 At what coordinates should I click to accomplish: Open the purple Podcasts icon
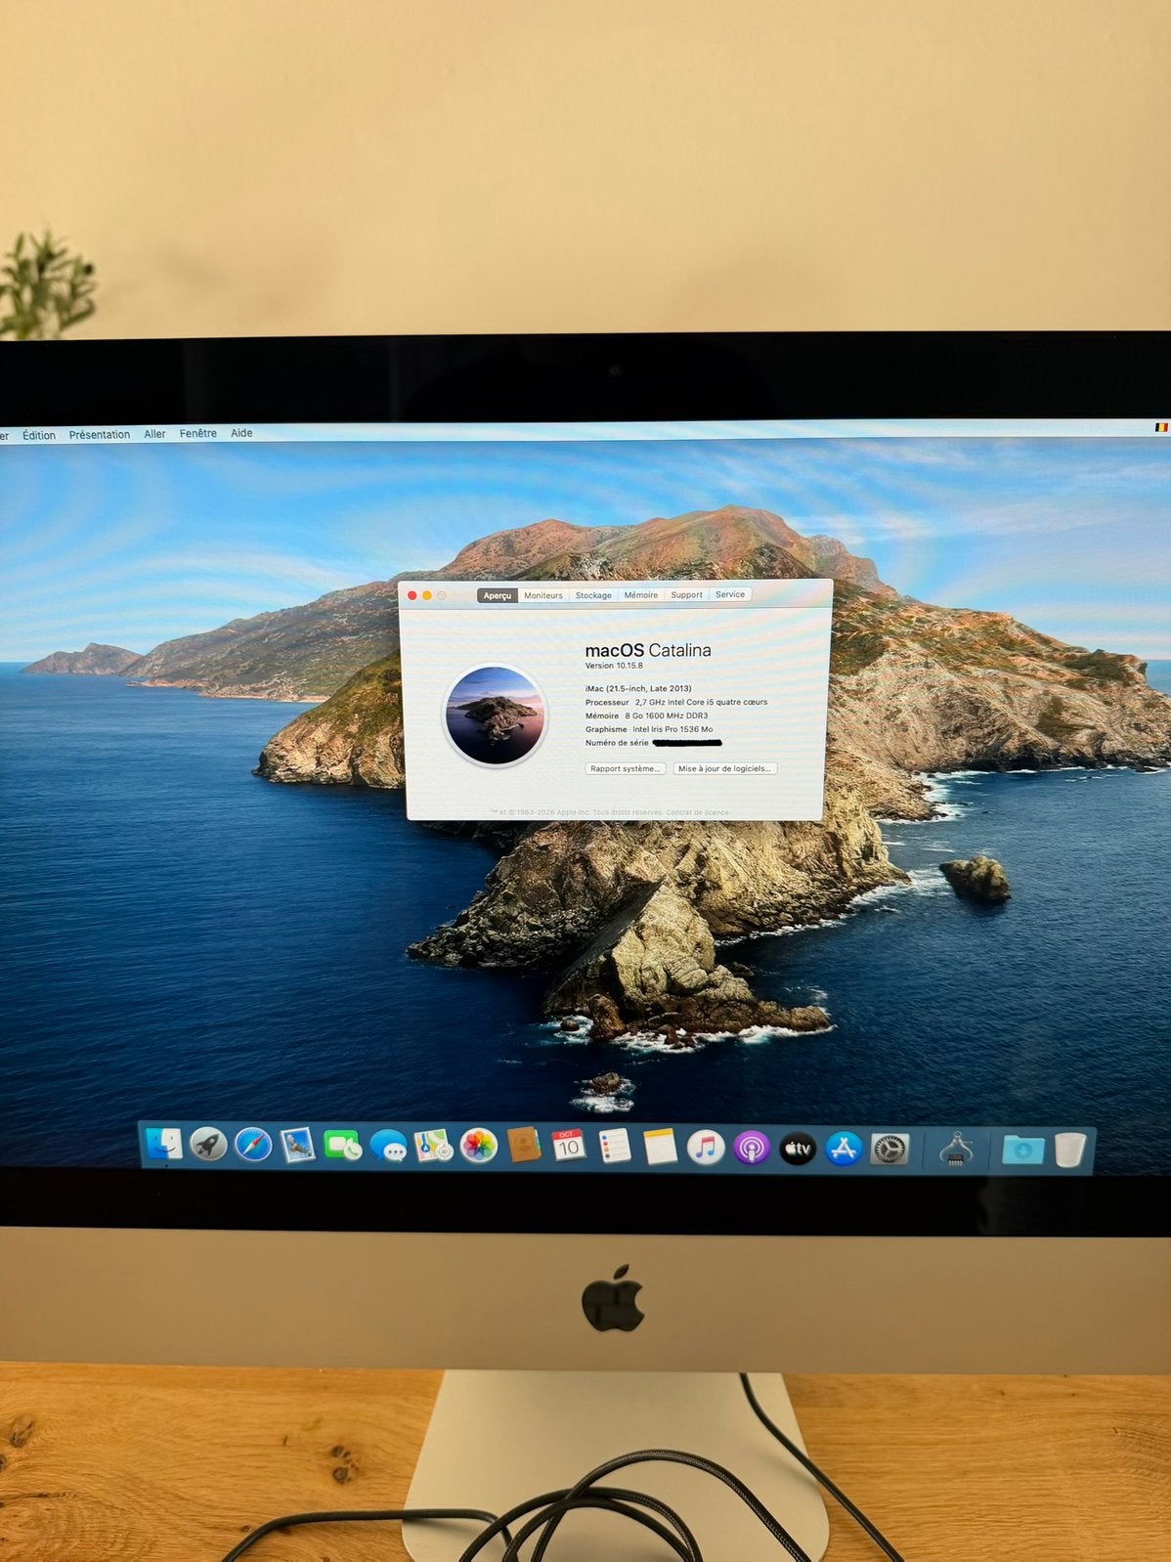click(x=752, y=1148)
